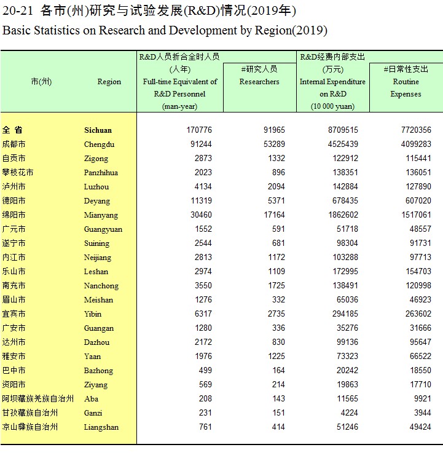Image resolution: width=443 pixels, height=466 pixels.
Task: Click the 'Suining' region name
Action: (96, 243)
